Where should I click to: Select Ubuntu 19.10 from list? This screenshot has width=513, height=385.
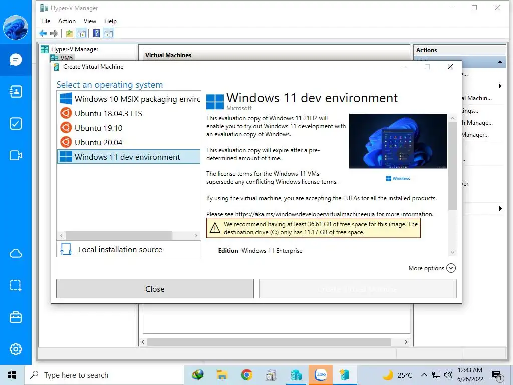coord(129,128)
